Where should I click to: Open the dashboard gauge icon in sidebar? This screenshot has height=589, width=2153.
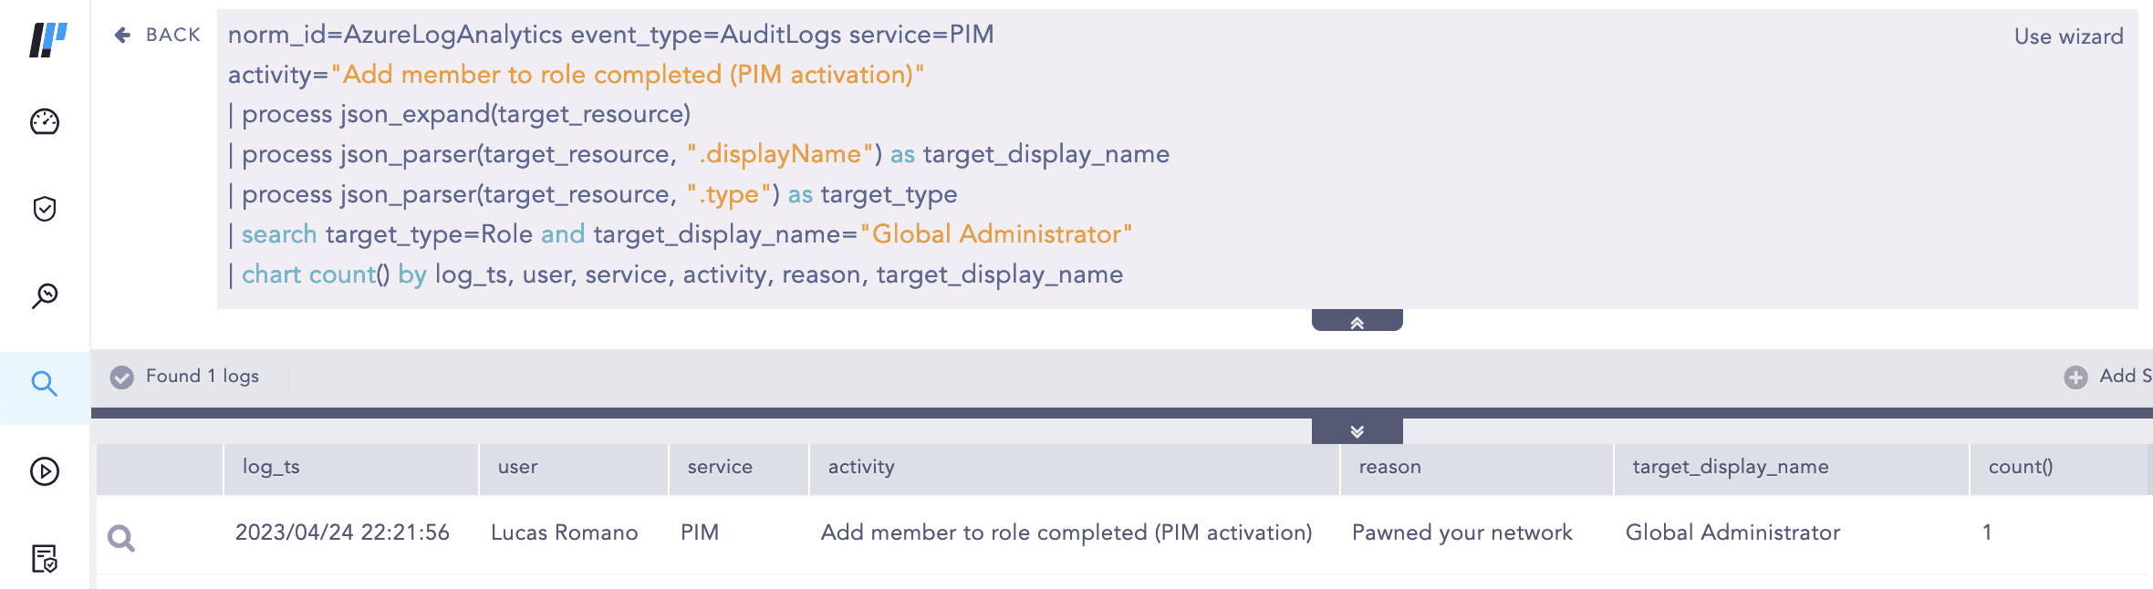coord(45,121)
